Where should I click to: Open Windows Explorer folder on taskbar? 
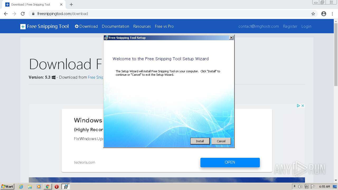30,187
